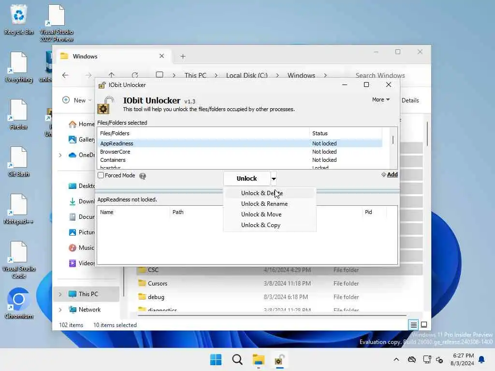This screenshot has width=495, height=371.
Task: Click the Status column header
Action: pyautogui.click(x=345, y=133)
